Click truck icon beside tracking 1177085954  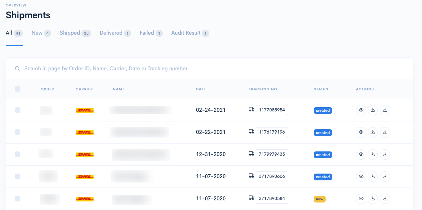pyautogui.click(x=251, y=109)
